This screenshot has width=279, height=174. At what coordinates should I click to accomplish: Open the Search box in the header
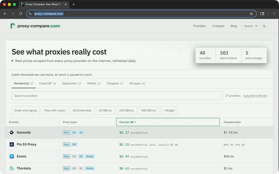coord(251,26)
